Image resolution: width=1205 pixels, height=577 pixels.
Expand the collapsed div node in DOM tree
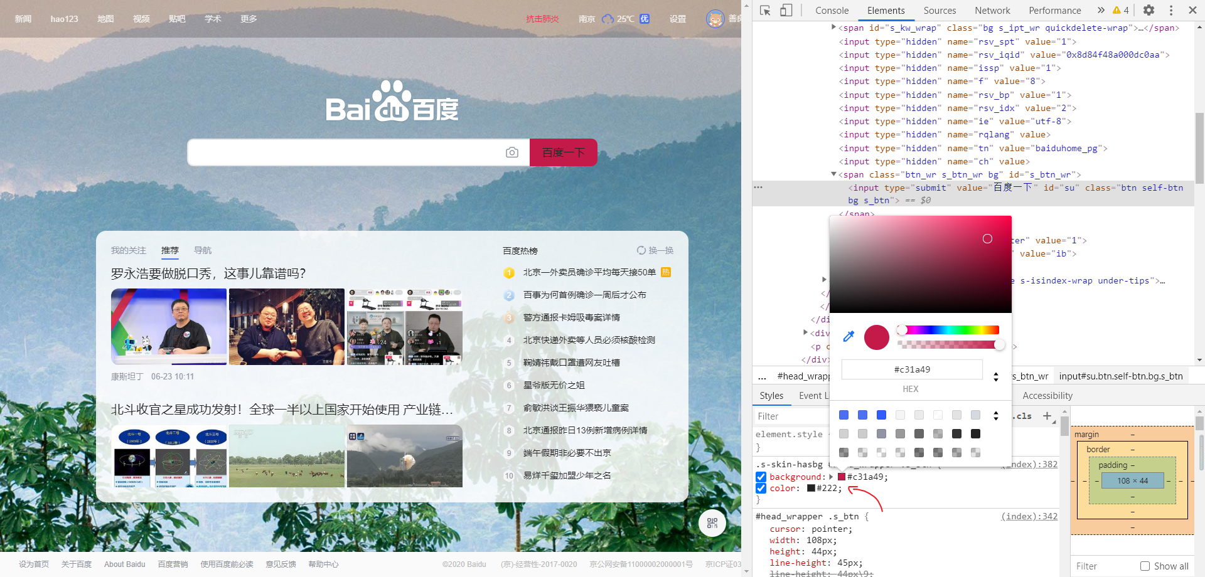pyautogui.click(x=806, y=332)
